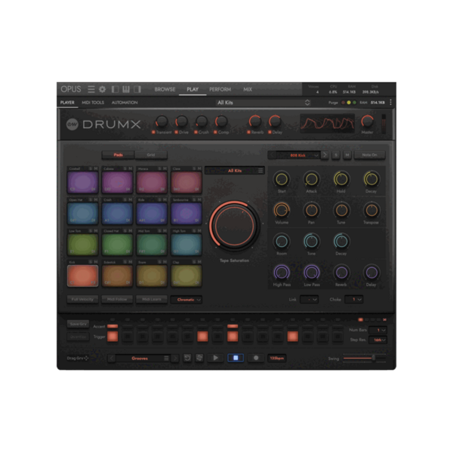The image size is (453, 453).
Task: Click the large Tape Saturation knob
Action: (x=234, y=225)
